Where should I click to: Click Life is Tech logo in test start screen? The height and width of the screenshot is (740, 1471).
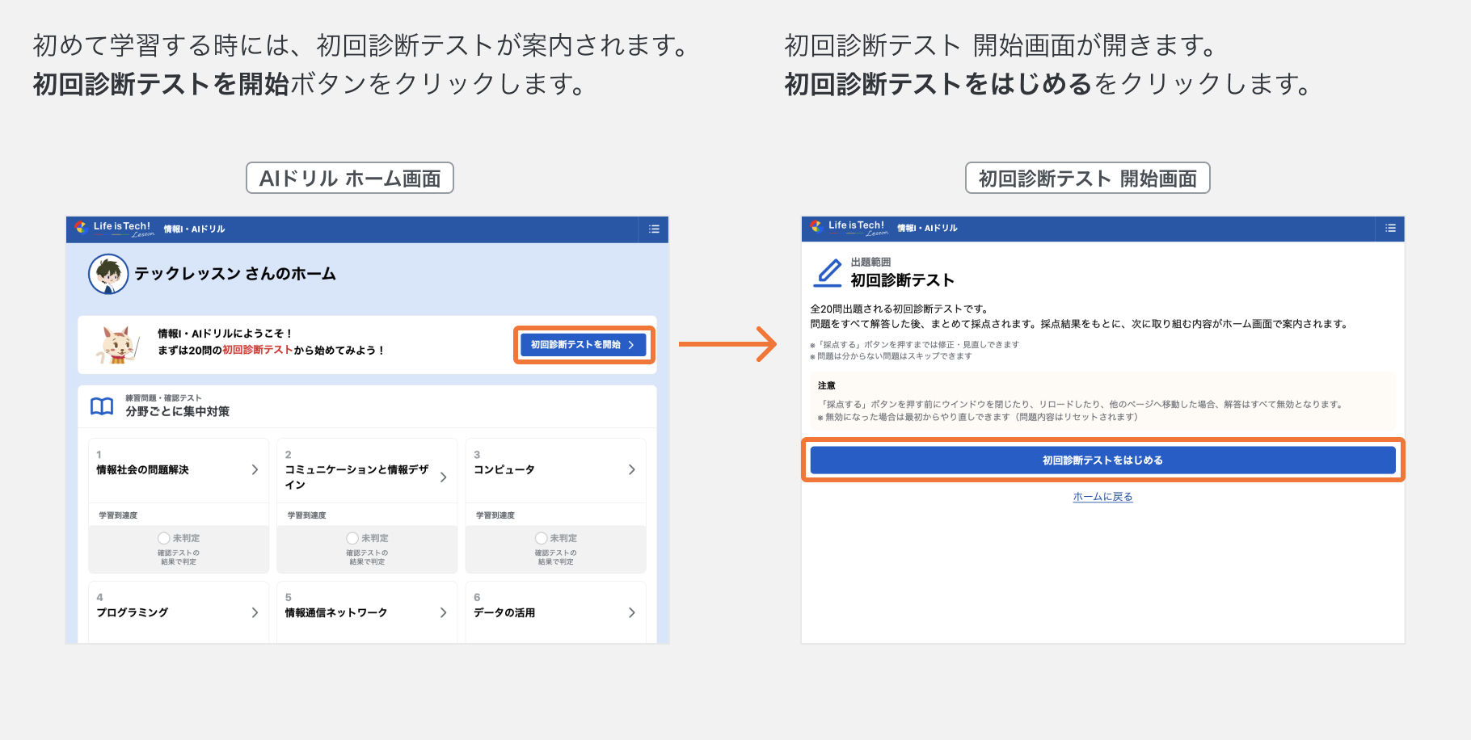(849, 228)
